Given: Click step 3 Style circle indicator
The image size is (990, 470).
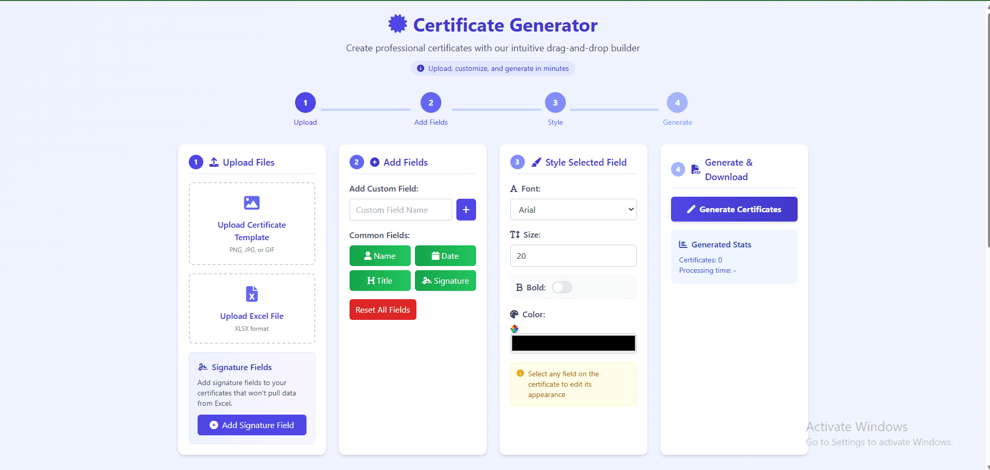Looking at the screenshot, I should point(555,102).
